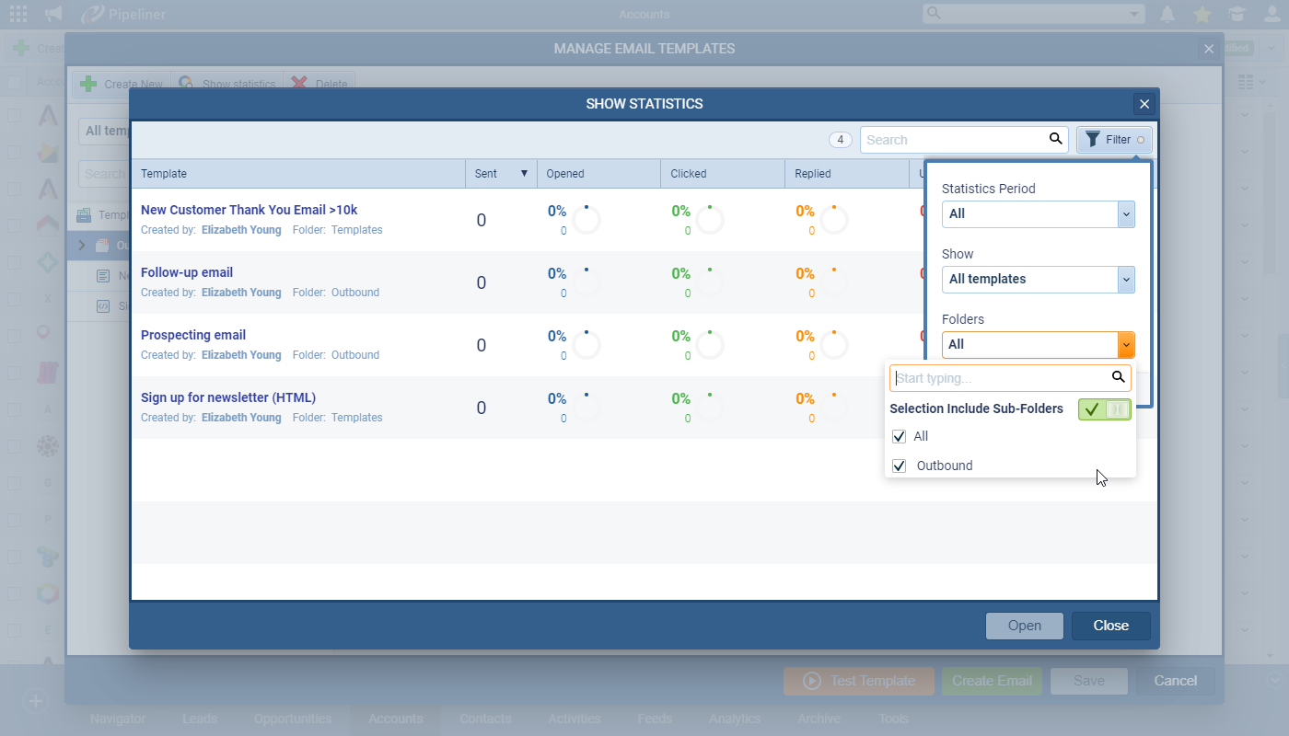Uncheck the Outbound folder checkbox
This screenshot has width=1289, height=736.
(x=900, y=466)
